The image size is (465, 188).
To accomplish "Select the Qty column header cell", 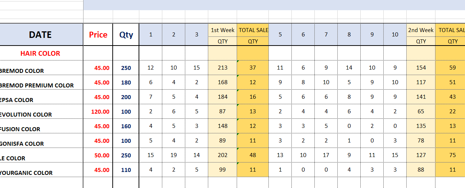I will [x=126, y=35].
